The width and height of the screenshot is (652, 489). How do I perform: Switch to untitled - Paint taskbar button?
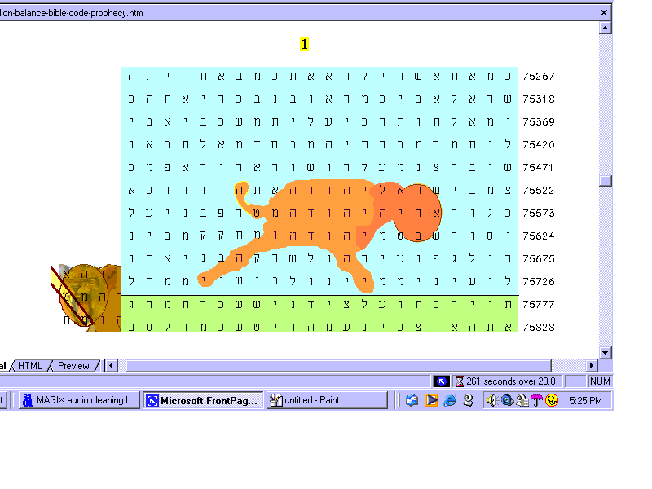pos(327,400)
